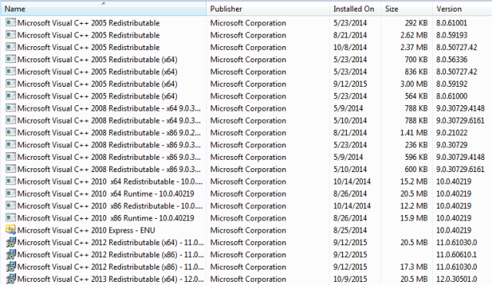Click the icon of the 2010 x64 Runtime row

point(11,194)
